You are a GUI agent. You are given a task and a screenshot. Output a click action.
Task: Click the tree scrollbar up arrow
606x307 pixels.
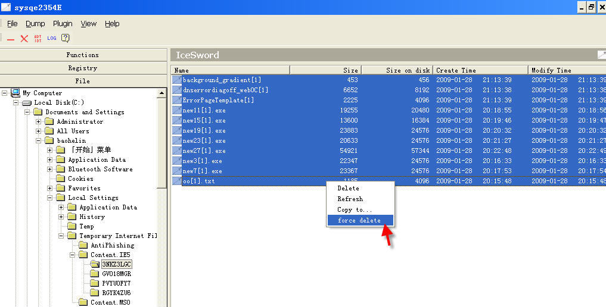tap(161, 93)
